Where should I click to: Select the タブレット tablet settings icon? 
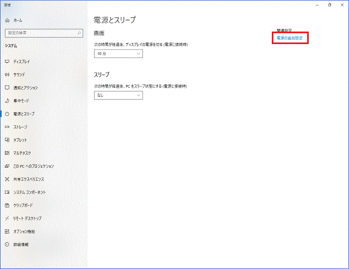tap(7, 140)
